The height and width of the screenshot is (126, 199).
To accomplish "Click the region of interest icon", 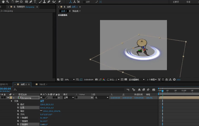I will [122, 79].
